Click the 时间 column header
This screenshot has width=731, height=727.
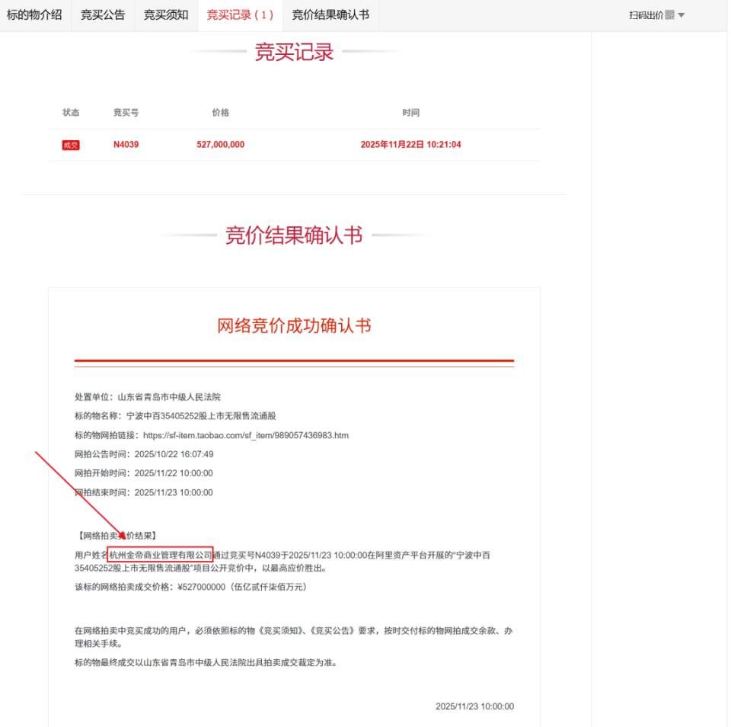411,112
